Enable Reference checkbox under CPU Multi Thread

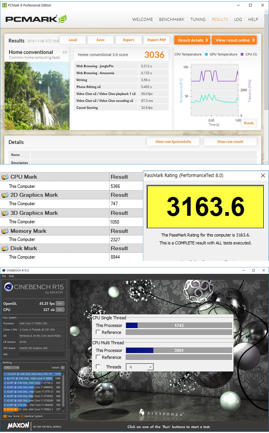coord(98,357)
